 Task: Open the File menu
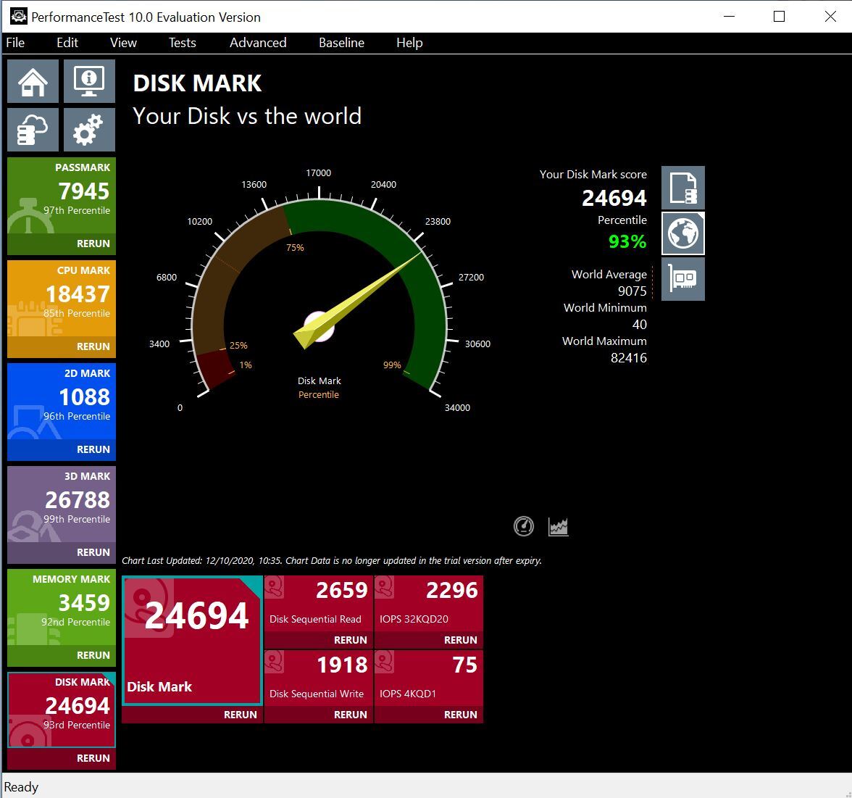click(15, 42)
